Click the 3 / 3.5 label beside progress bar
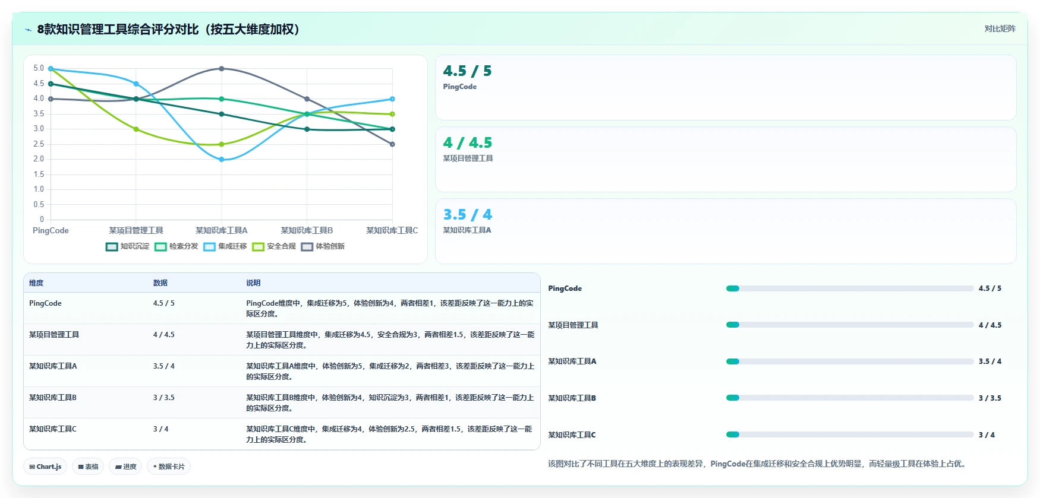The width and height of the screenshot is (1040, 498). pos(990,398)
